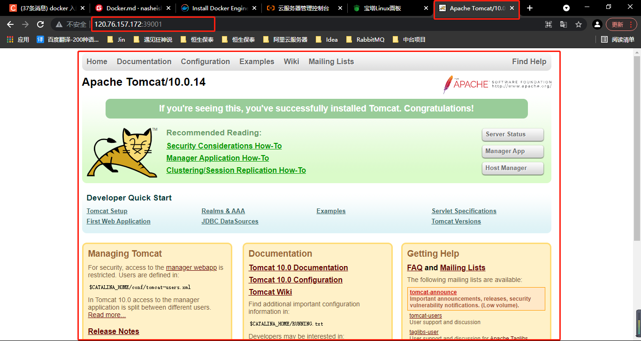Click the manager webapp link
Viewport: 641px width, 341px height.
(x=191, y=267)
